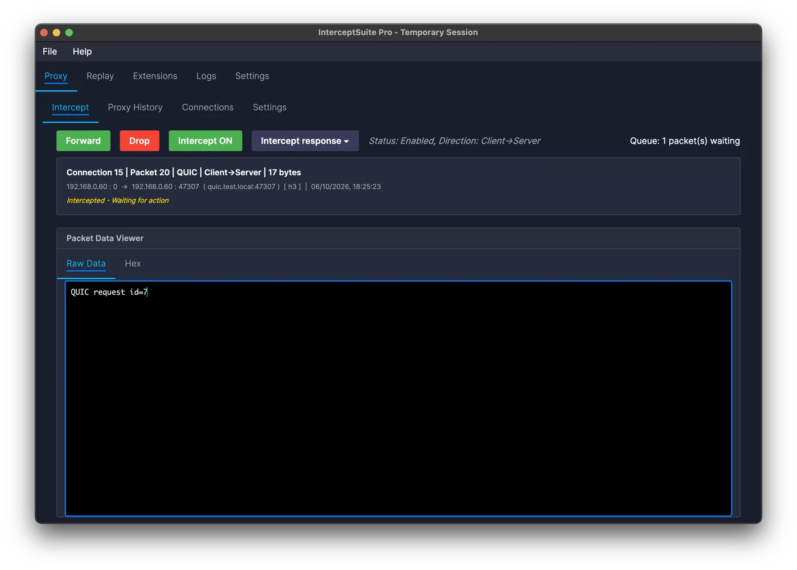Select the Raw Data view tab
797x570 pixels.
(86, 264)
